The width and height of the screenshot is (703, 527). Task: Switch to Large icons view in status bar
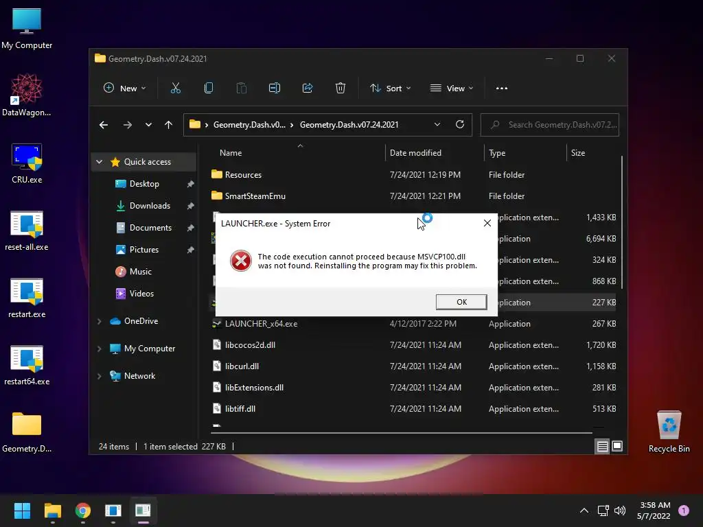tap(617, 446)
